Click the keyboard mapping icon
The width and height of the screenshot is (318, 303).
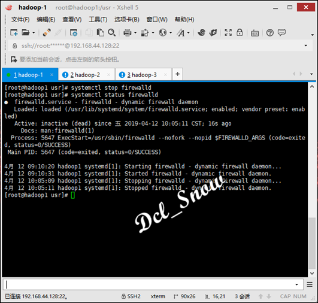[255, 33]
